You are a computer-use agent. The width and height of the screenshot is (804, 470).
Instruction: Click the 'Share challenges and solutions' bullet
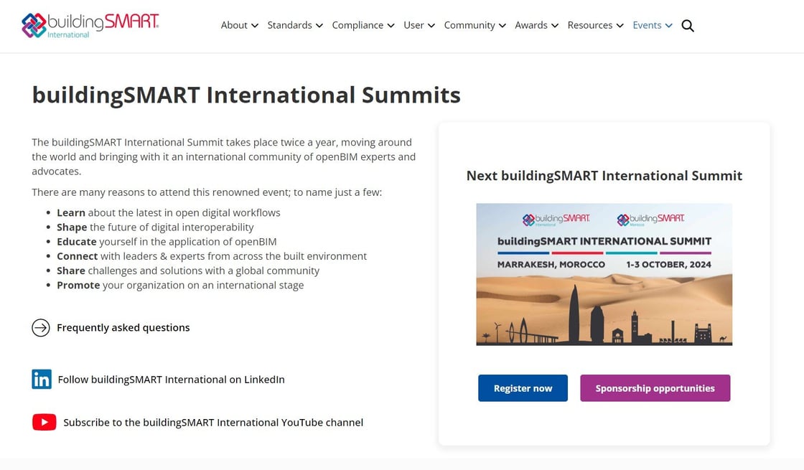click(187, 271)
